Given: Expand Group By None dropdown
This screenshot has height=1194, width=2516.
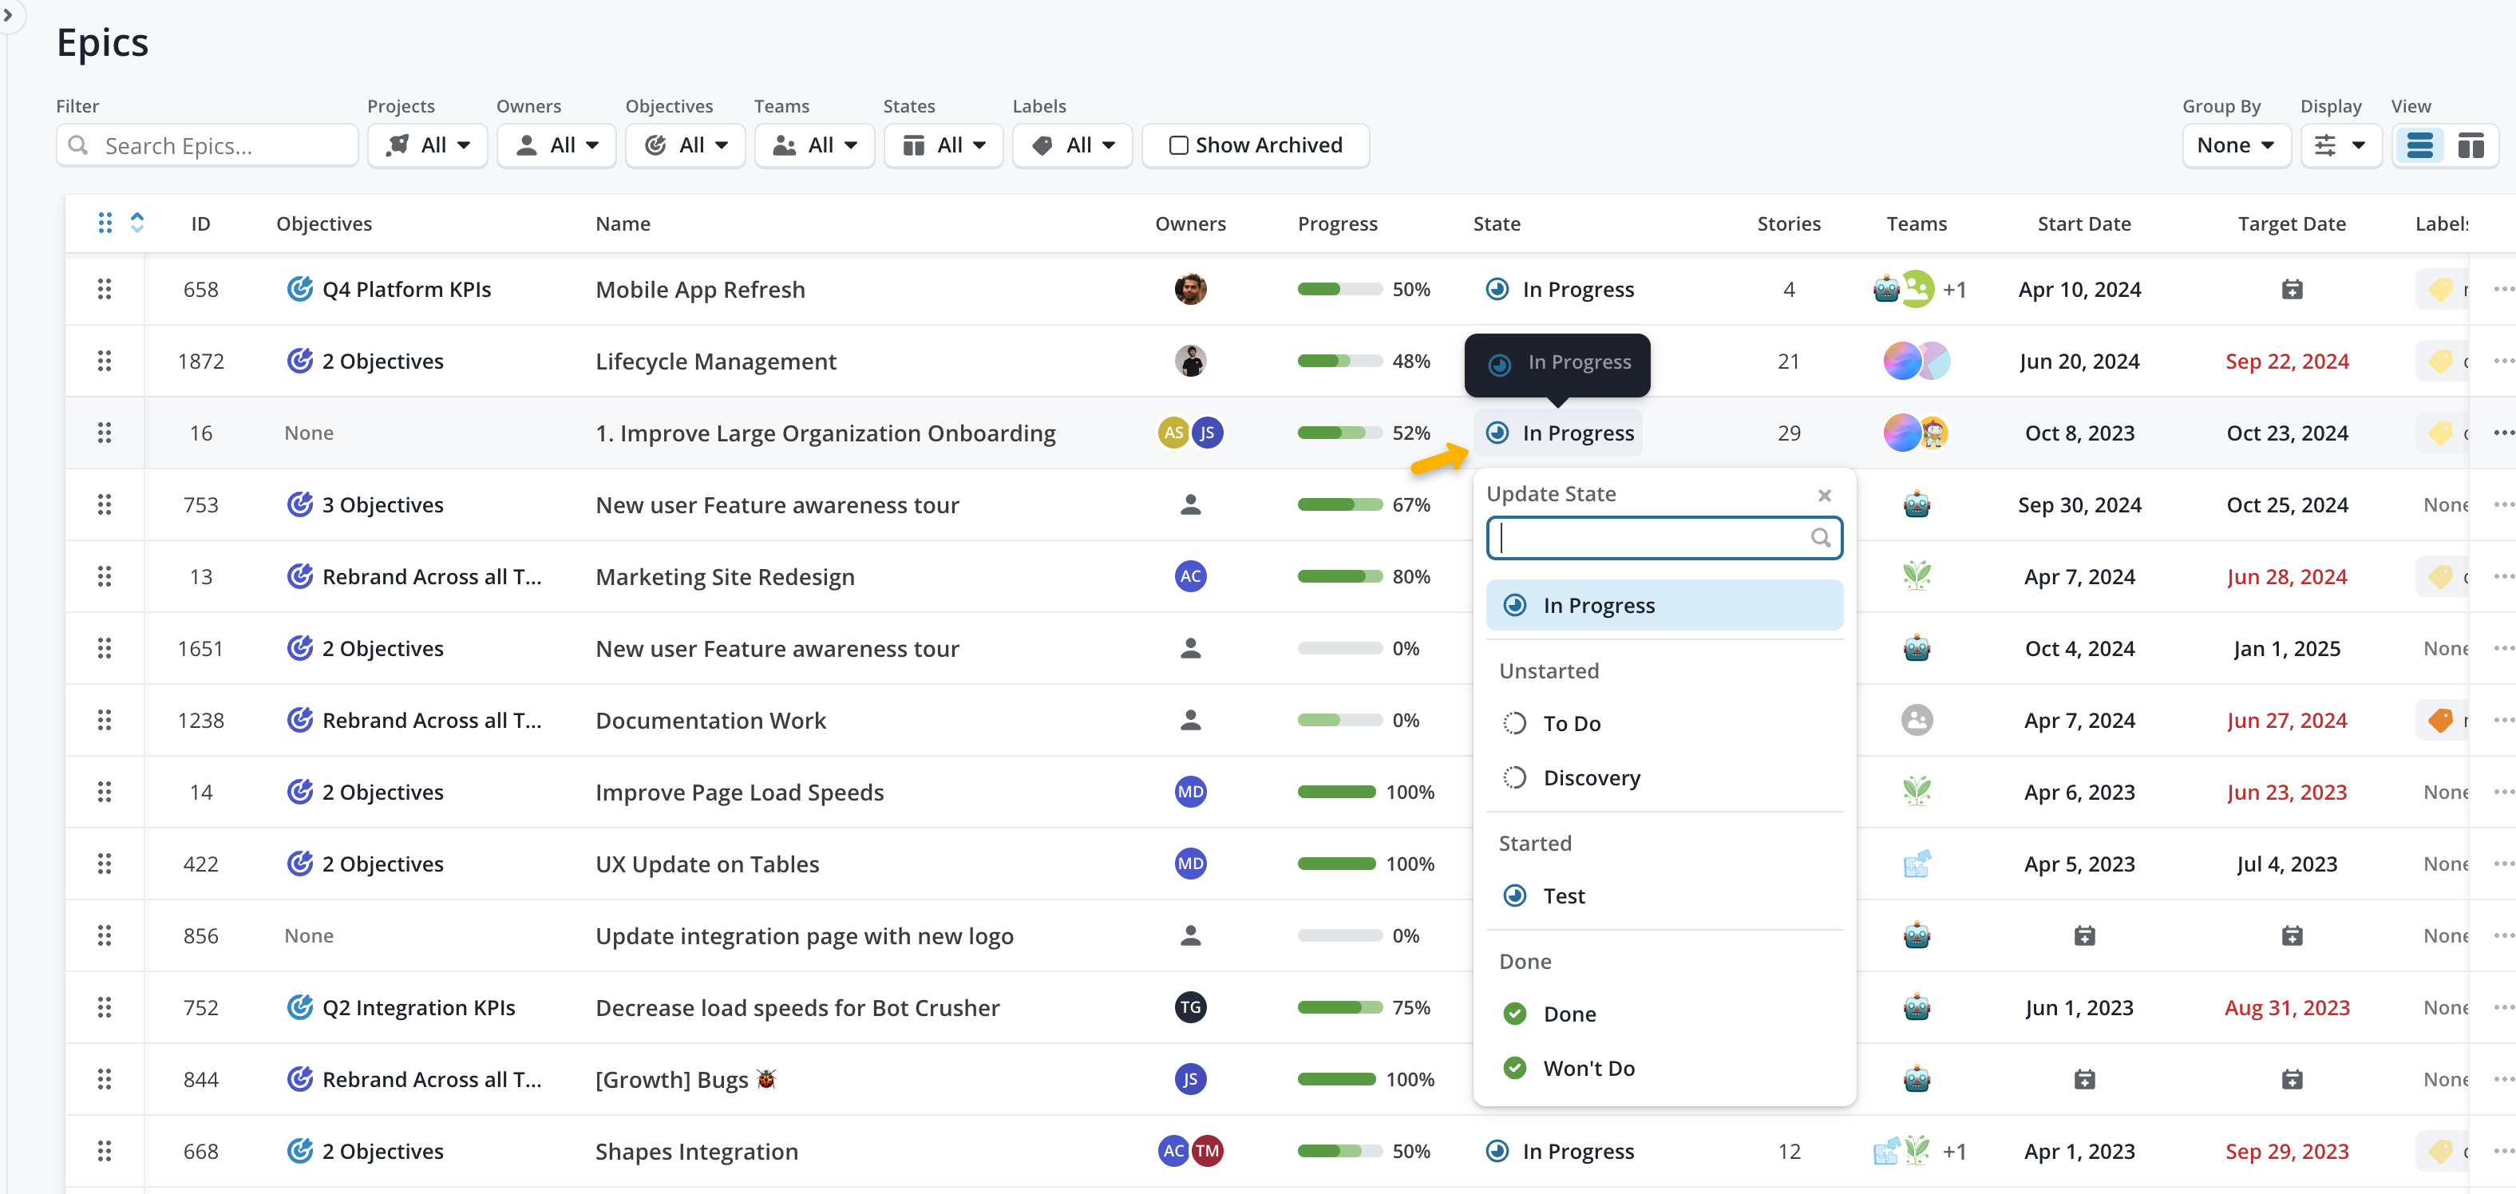Looking at the screenshot, I should [2235, 145].
